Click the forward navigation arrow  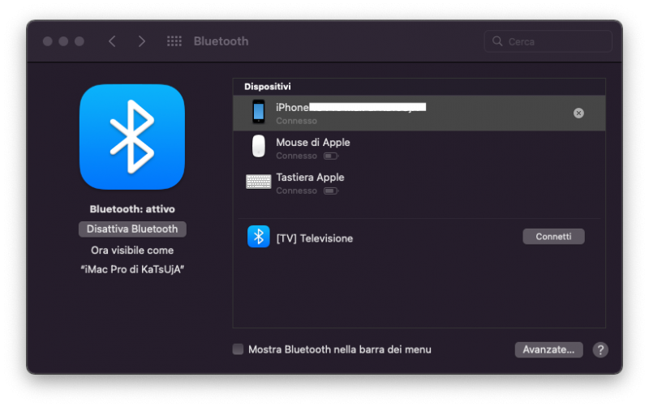(141, 41)
